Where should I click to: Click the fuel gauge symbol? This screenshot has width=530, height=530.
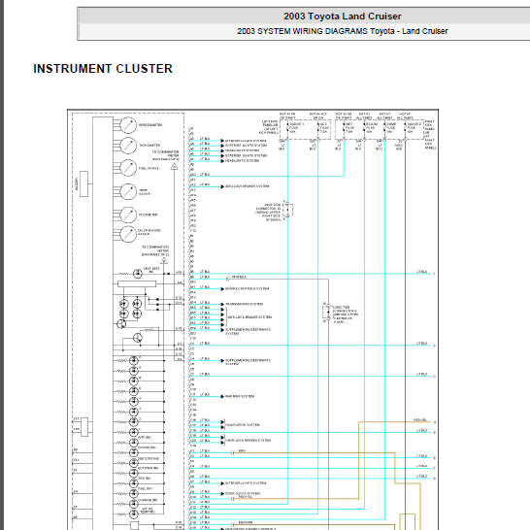click(x=128, y=168)
